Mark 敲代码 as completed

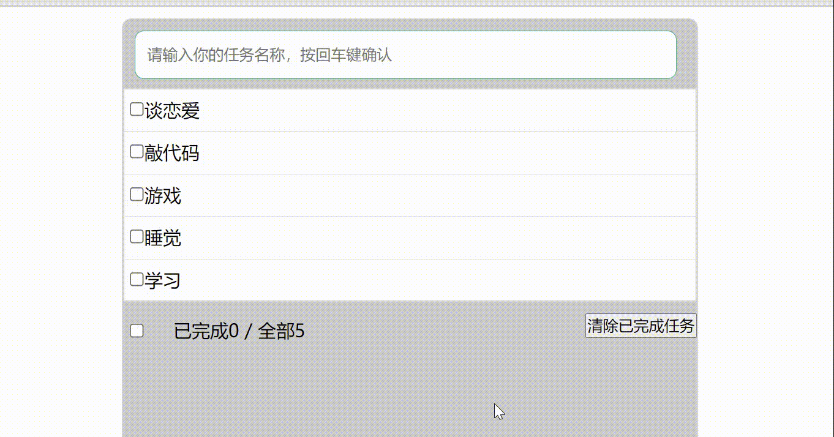click(135, 150)
